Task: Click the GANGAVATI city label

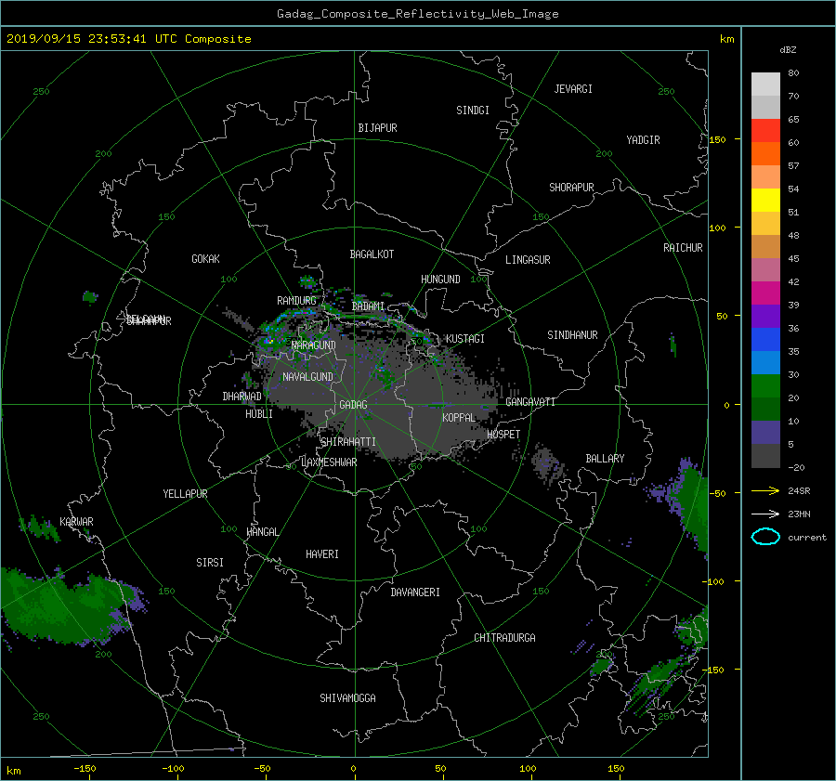Action: click(x=530, y=402)
